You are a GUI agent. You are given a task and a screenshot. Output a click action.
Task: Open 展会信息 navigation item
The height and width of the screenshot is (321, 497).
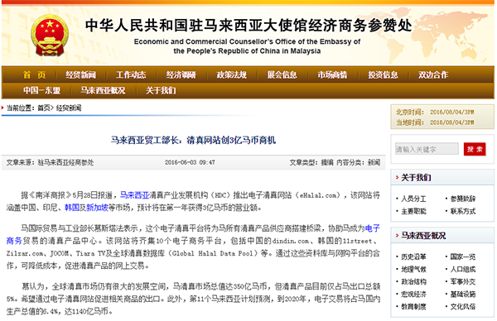click(282, 75)
